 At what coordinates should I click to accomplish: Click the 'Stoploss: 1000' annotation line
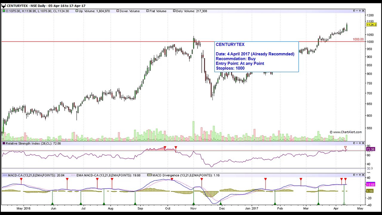(x=230, y=68)
